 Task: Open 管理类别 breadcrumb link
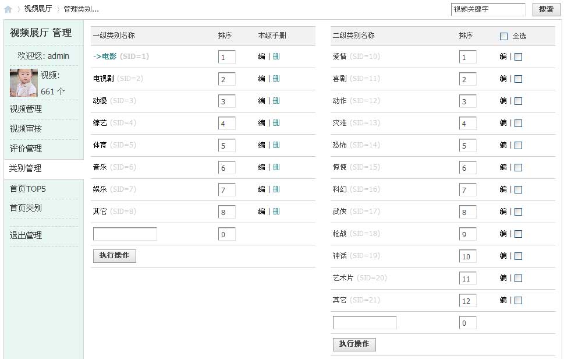point(81,9)
